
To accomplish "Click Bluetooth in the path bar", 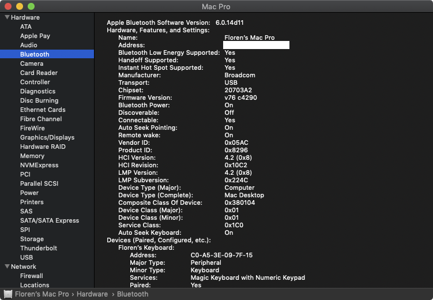I will coord(133,294).
